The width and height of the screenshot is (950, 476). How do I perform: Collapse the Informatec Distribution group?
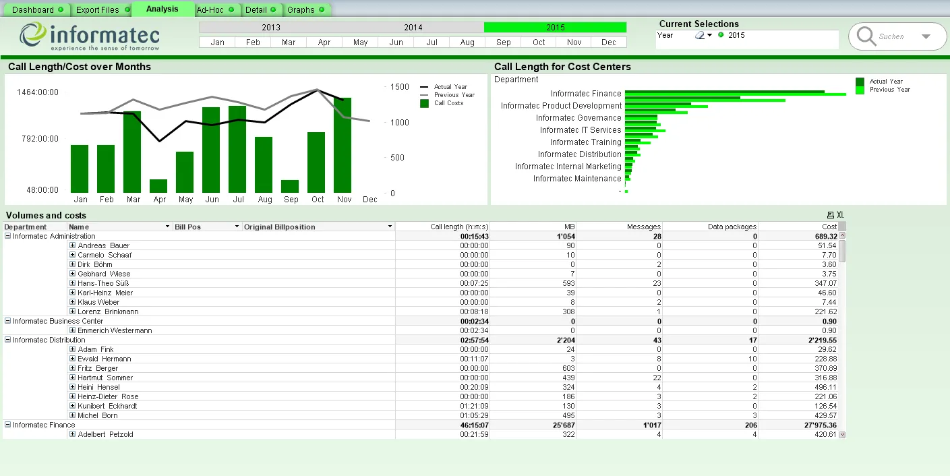pyautogui.click(x=8, y=340)
